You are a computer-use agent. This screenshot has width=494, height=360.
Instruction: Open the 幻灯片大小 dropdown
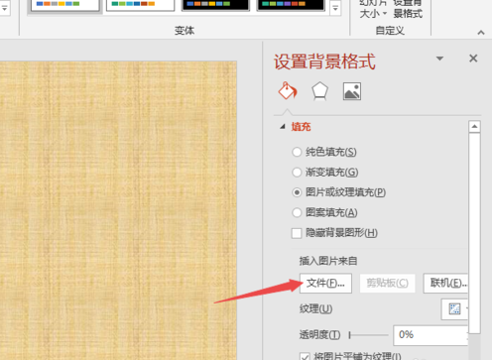[373, 9]
